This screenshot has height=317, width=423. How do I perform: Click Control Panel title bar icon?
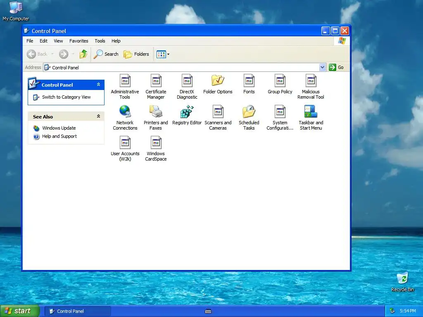click(x=26, y=31)
